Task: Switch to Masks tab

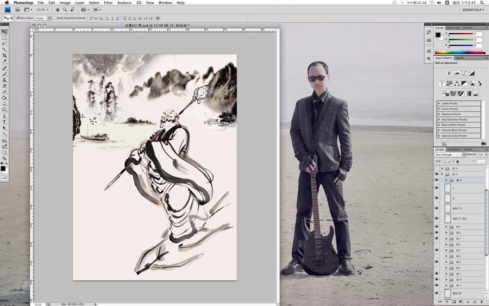Action: tap(459, 58)
